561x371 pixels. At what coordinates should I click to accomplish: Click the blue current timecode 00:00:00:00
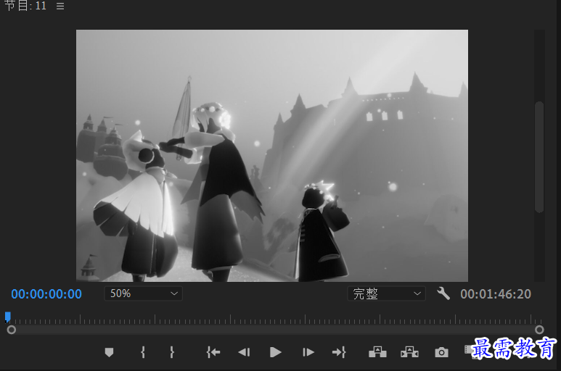[46, 294]
